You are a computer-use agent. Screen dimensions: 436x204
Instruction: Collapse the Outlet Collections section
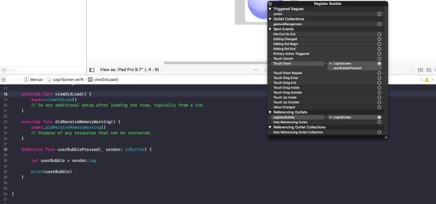270,19
